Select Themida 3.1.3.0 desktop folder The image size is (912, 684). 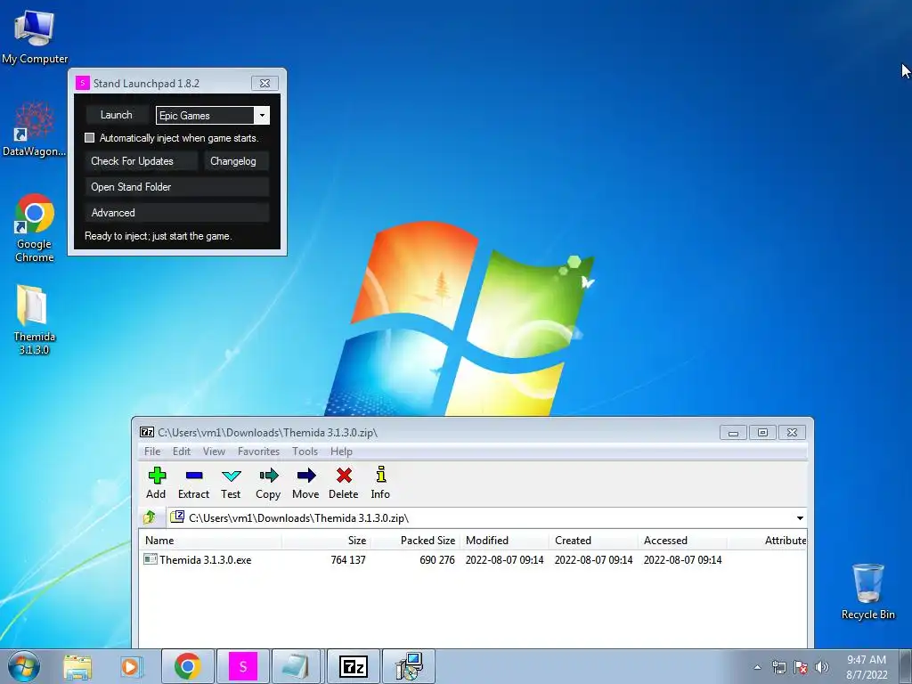[x=33, y=320]
